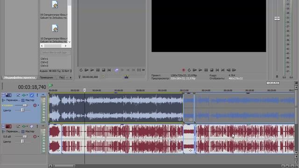Image resolution: width=299 pixels, height=168 pixels.
Task: Expand more trimmer toolbar buttons
Action: click(143, 70)
